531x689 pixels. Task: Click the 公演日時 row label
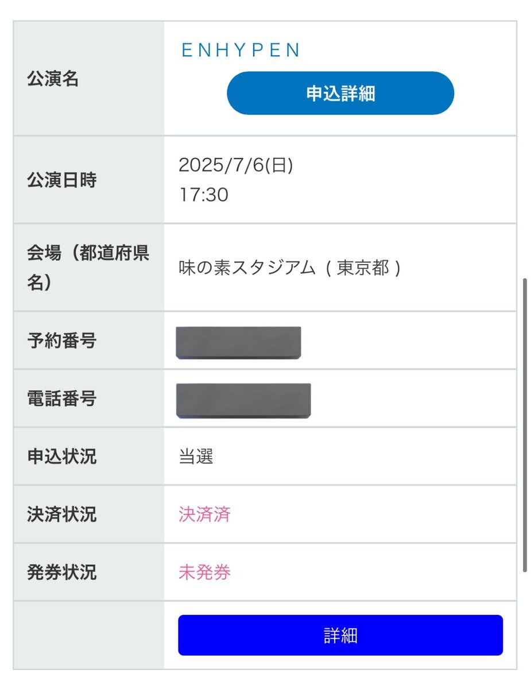tap(61, 180)
